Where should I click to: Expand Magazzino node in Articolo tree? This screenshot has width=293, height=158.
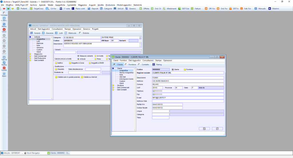[x=30, y=54]
